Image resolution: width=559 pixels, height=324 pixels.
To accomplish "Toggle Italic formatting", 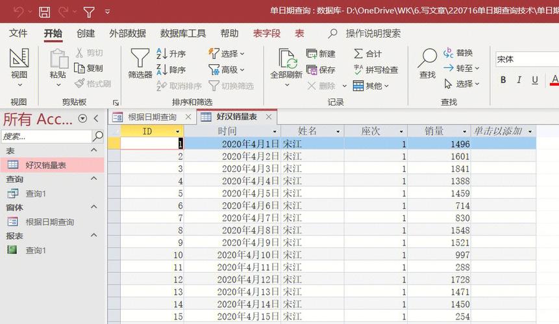I will tap(519, 80).
